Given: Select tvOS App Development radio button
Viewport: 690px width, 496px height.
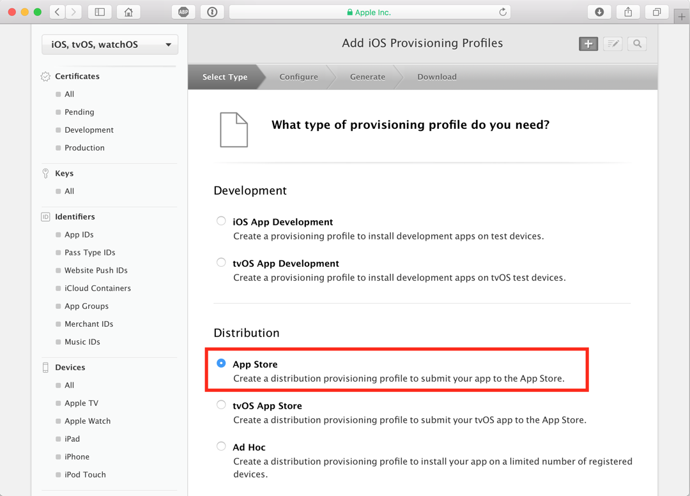Looking at the screenshot, I should [221, 262].
